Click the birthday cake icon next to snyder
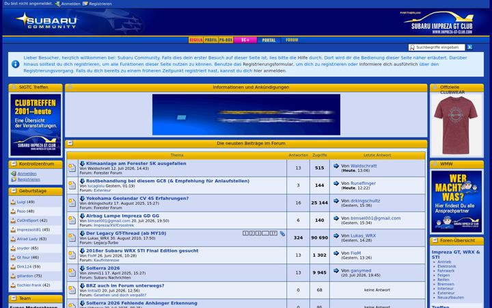492x308 pixels. coord(13,248)
